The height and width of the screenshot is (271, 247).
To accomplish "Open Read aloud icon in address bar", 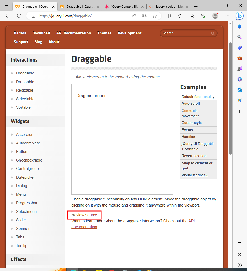I will 134,16.
